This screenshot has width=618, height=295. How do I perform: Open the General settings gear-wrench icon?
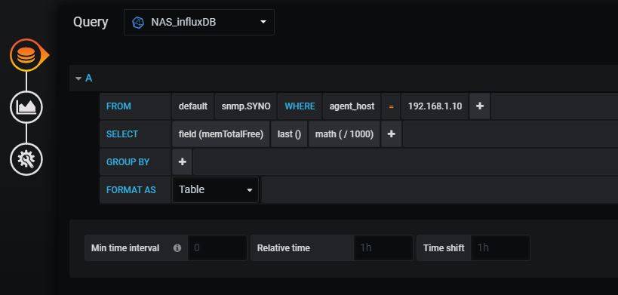26,159
